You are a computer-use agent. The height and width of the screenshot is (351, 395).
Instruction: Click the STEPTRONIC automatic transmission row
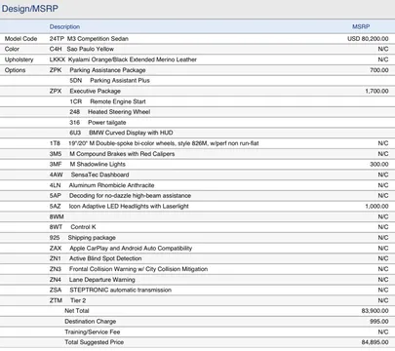coord(197,290)
